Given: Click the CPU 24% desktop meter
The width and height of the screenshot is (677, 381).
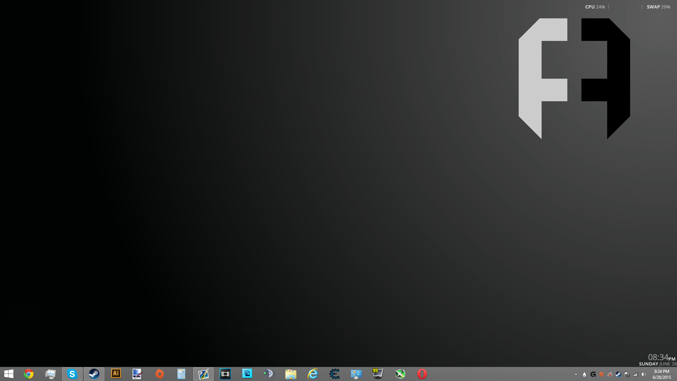Looking at the screenshot, I should click(x=595, y=7).
